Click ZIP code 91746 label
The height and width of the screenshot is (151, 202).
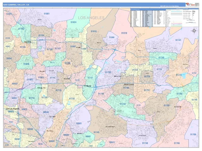coord(101,94)
